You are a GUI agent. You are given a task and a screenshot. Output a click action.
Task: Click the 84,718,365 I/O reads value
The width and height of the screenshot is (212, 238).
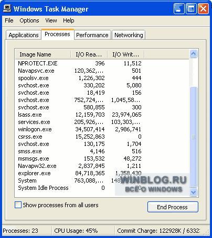coord(90,173)
